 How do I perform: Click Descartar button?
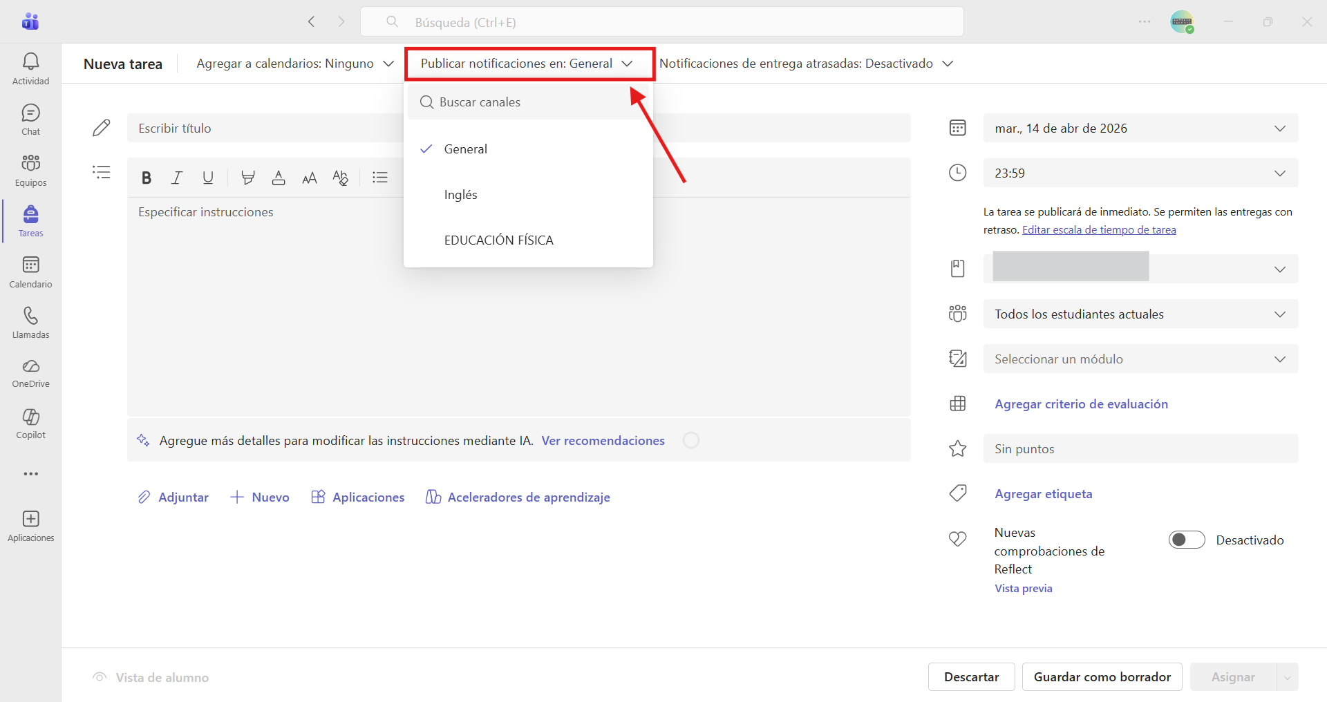pos(971,677)
